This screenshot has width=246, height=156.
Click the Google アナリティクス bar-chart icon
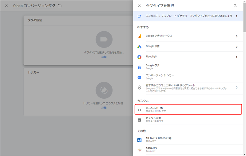pos(139,36)
